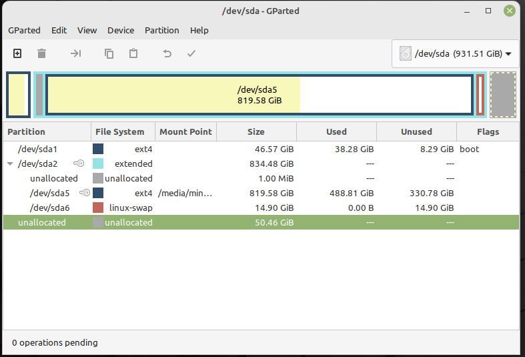Image resolution: width=525 pixels, height=357 pixels.
Task: Click the 46.57 GiB size value
Action: pyautogui.click(x=274, y=149)
